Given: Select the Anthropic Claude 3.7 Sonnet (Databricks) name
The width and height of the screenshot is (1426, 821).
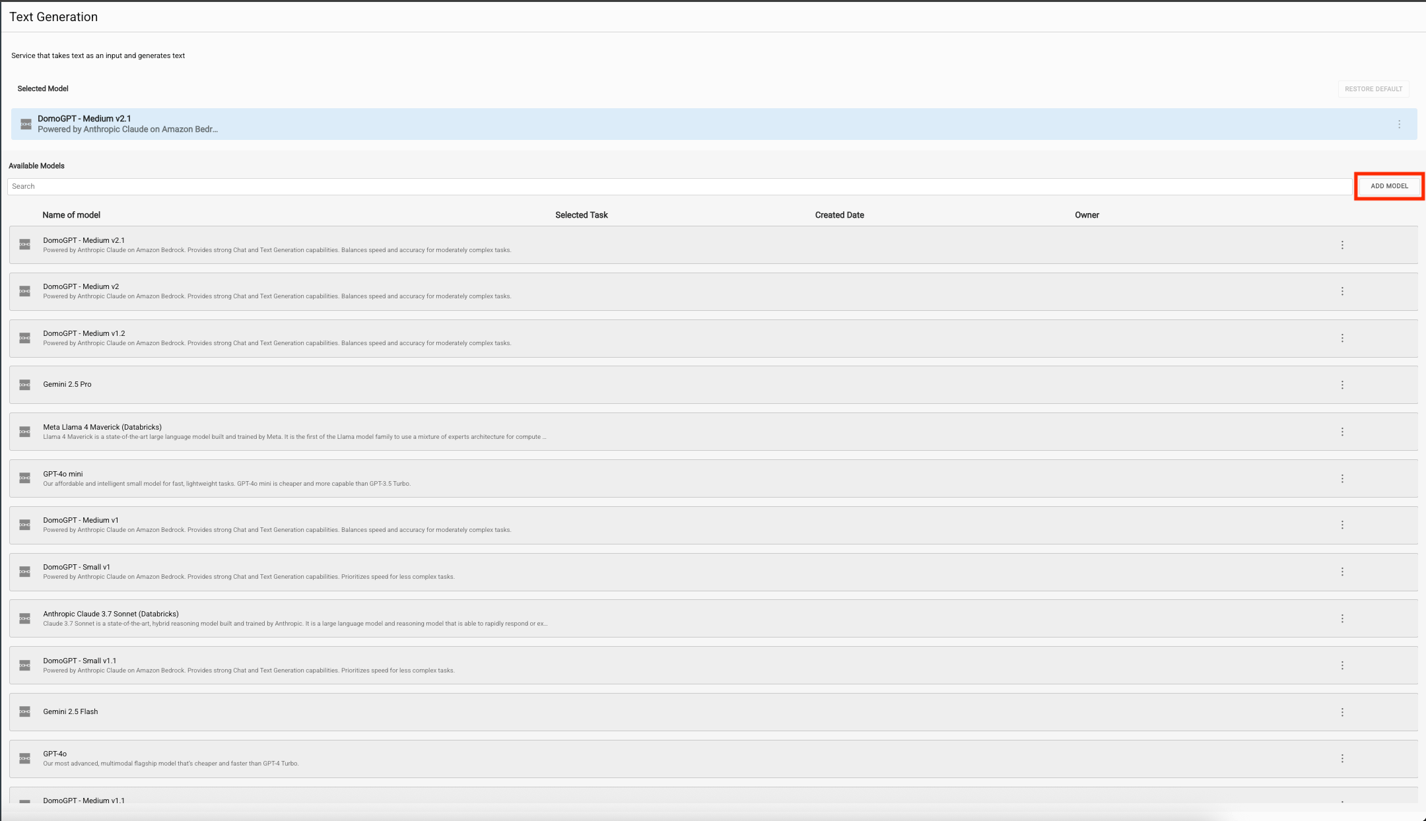Looking at the screenshot, I should click(x=111, y=614).
